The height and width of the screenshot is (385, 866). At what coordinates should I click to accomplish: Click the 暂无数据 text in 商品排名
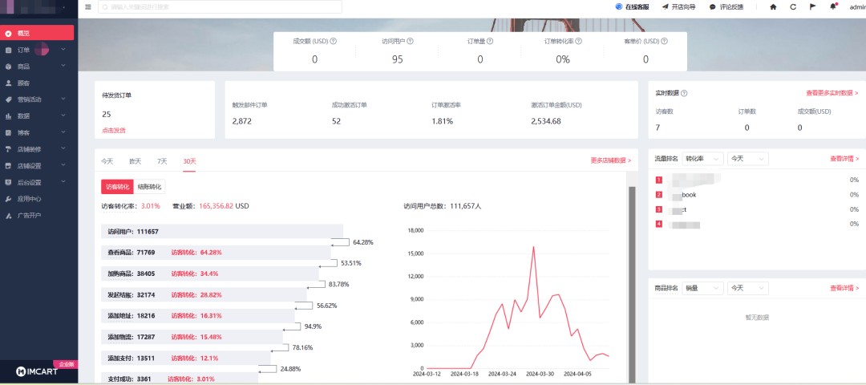[757, 318]
